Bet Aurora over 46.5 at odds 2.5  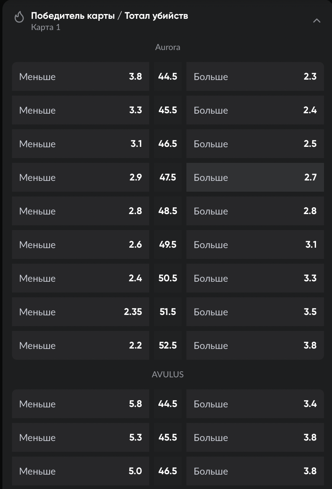pyautogui.click(x=255, y=144)
